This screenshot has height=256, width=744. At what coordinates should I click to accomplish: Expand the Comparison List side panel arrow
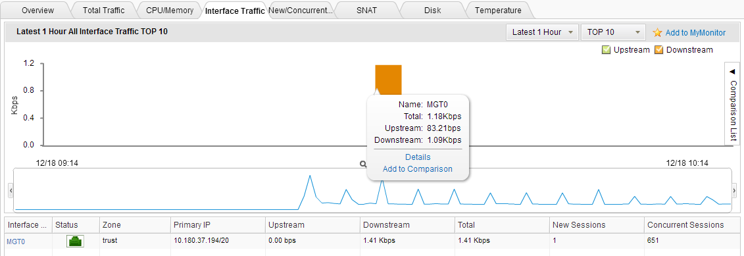(x=732, y=71)
